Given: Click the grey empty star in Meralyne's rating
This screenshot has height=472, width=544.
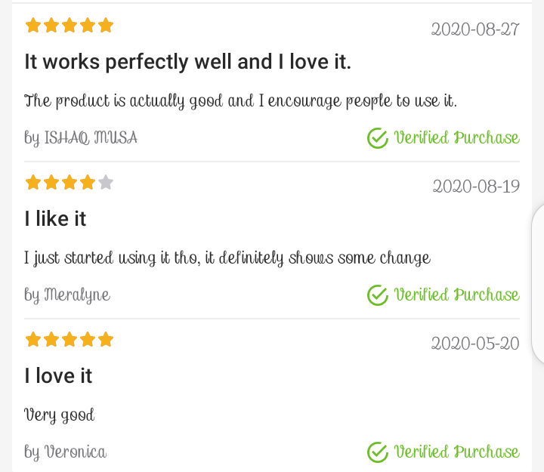Looking at the screenshot, I should (106, 182).
